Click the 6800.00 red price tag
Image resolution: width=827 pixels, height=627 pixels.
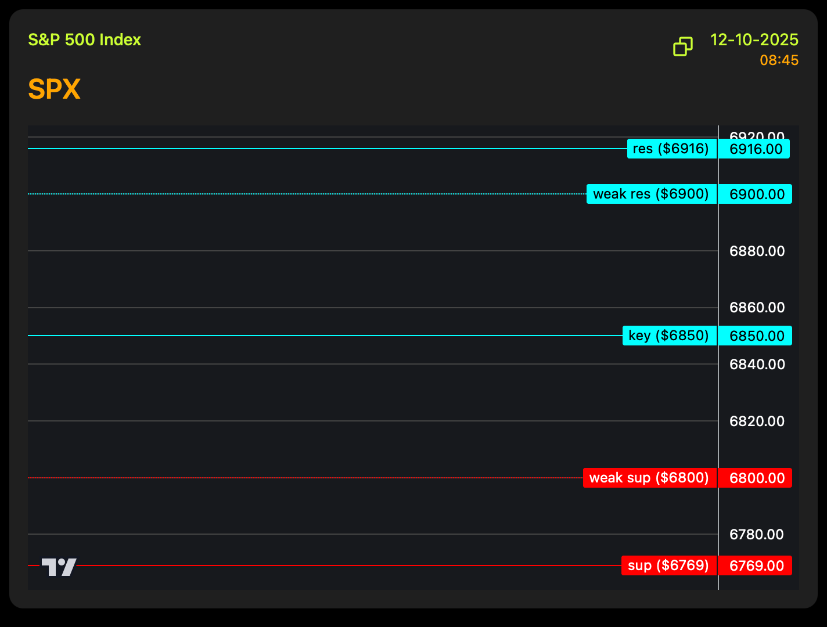757,478
